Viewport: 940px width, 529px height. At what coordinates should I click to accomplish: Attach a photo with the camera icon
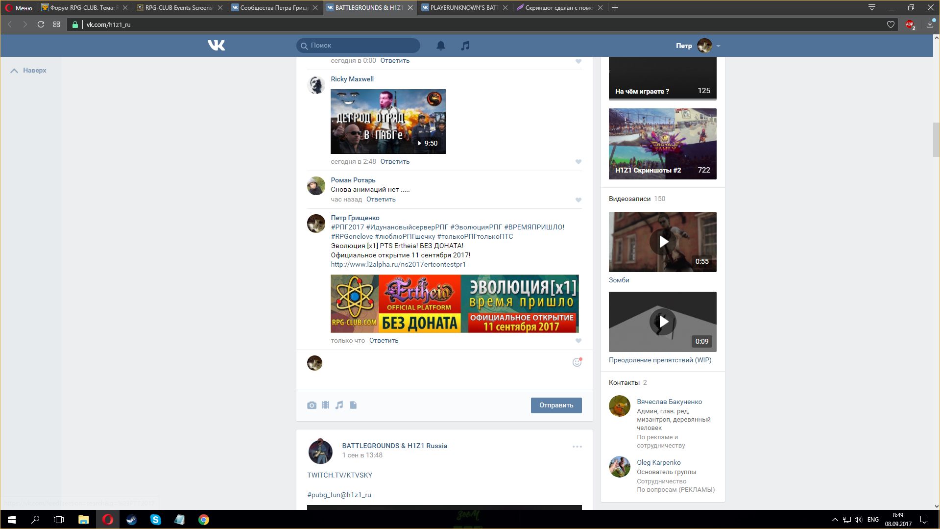(312, 405)
